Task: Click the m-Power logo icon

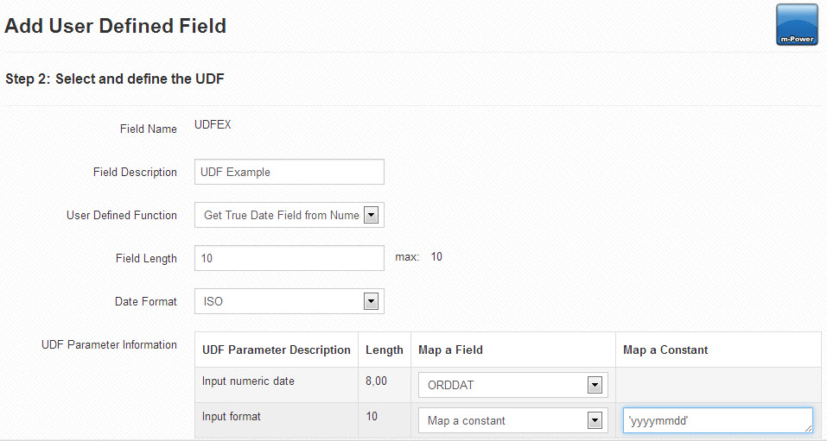Action: 797,25
